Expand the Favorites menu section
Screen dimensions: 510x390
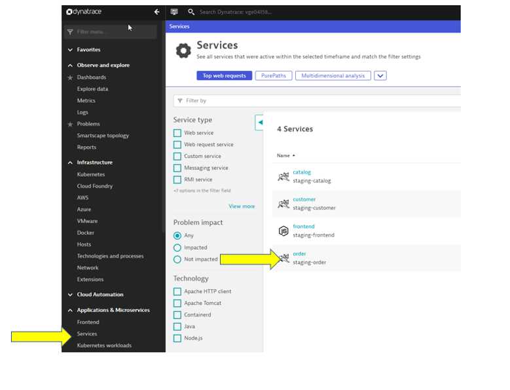pos(71,50)
